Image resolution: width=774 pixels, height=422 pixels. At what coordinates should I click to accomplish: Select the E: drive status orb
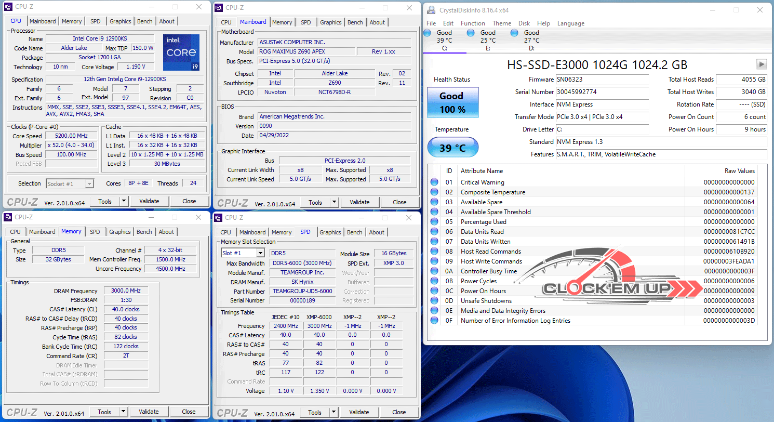(471, 33)
